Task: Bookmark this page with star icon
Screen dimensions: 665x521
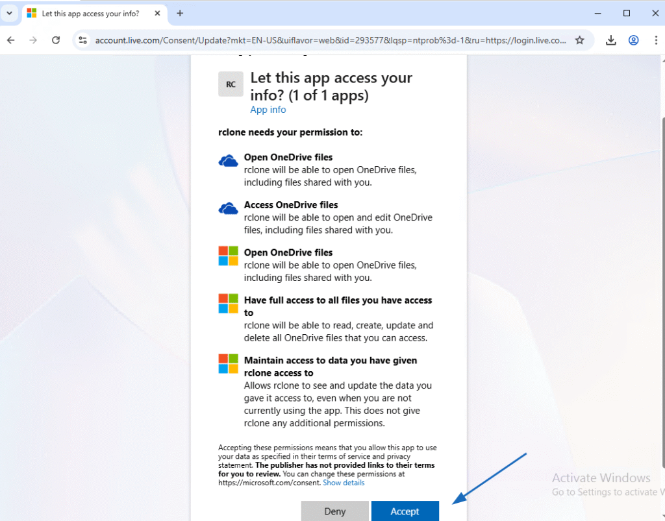Action: (x=579, y=40)
